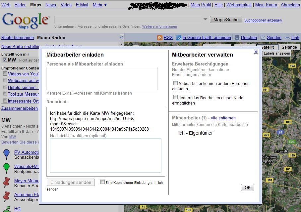Close the Mitbearbeiter dialog with the X
Image resolution: width=301 pixels, height=212 pixels.
tap(256, 52)
